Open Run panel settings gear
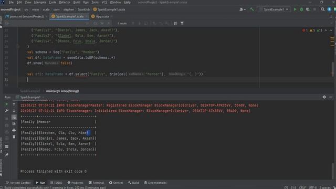The width and height of the screenshot is (336, 189). point(324,97)
